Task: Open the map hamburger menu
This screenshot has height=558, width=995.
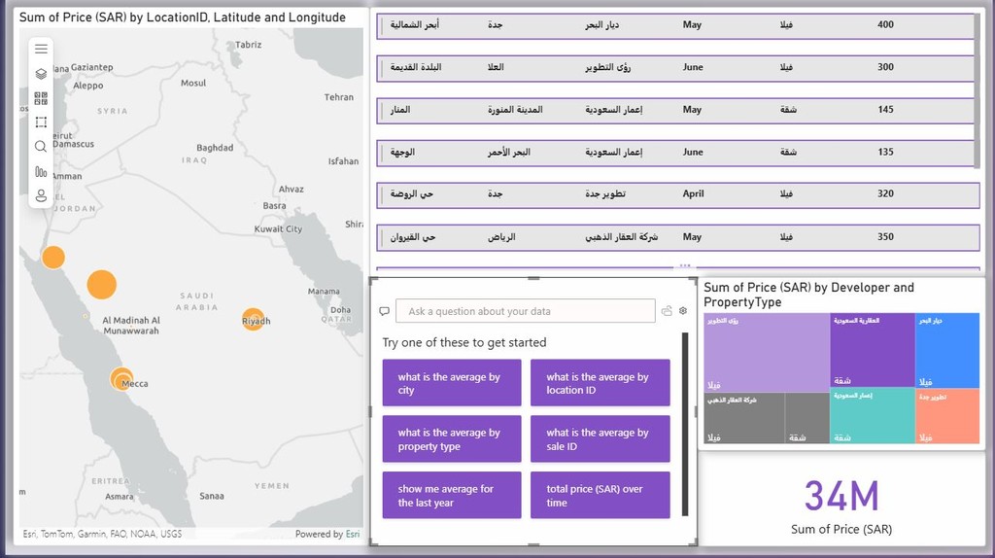Action: pos(41,49)
